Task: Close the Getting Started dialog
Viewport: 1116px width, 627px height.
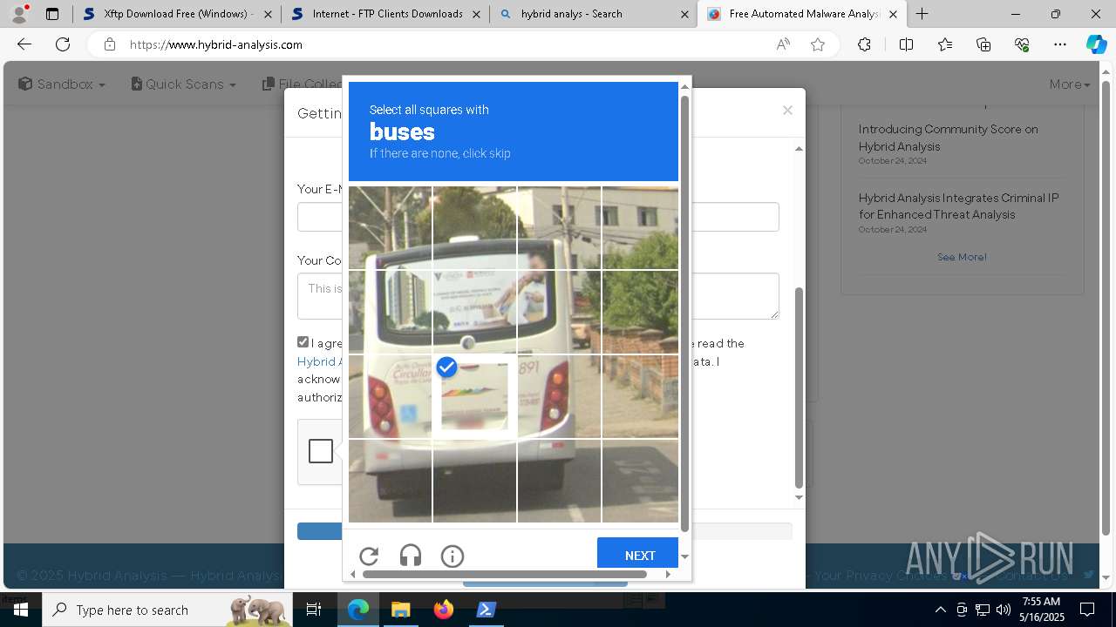Action: pos(787,111)
